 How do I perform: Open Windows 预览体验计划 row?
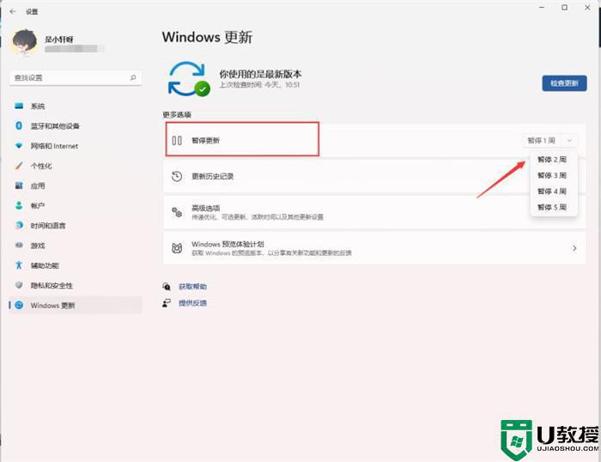(375, 248)
